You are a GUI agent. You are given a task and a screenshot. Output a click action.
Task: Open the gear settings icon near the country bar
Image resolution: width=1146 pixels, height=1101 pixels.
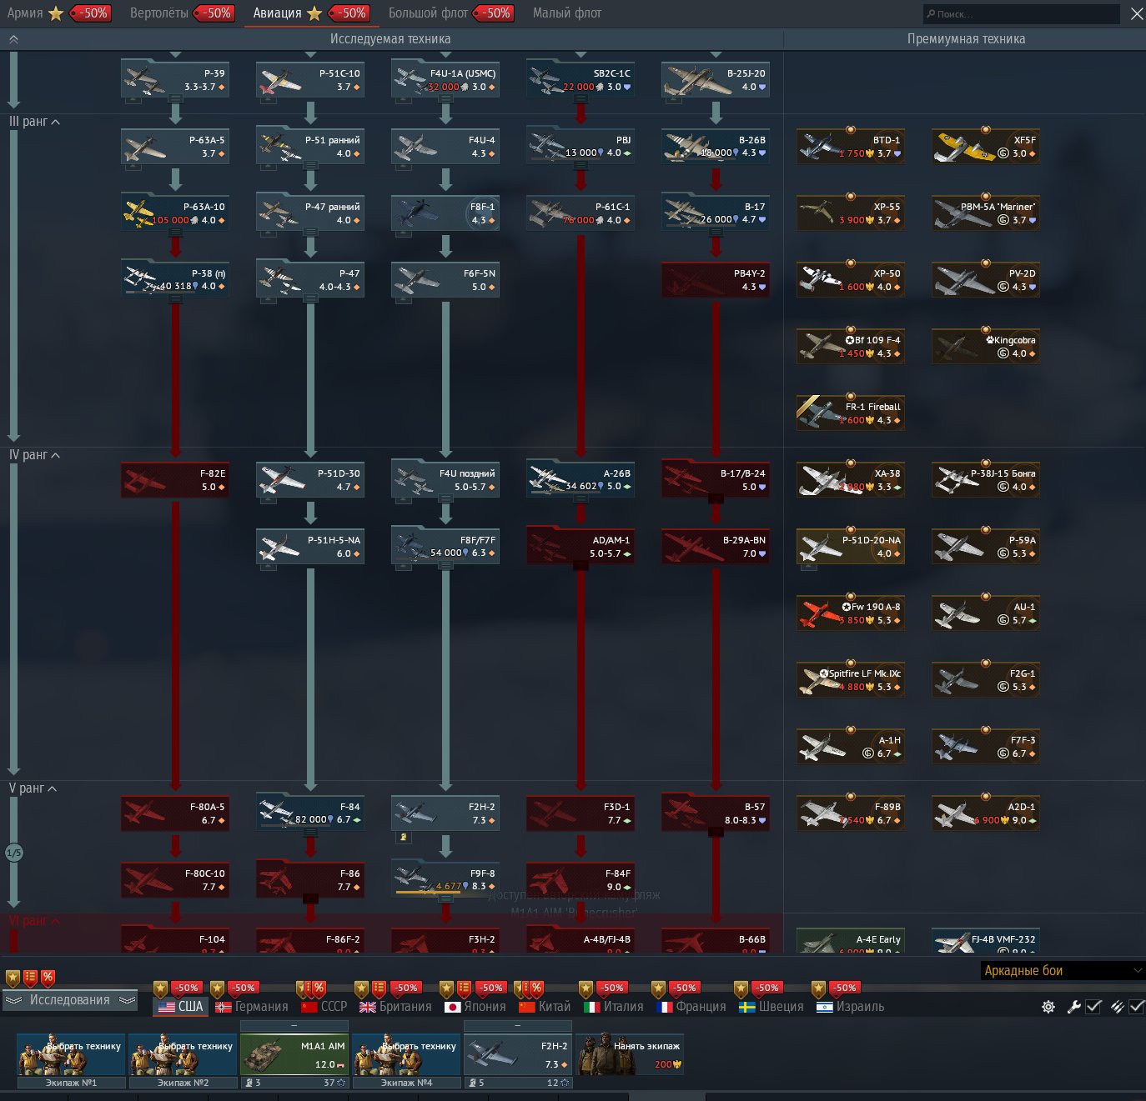(x=1048, y=1007)
